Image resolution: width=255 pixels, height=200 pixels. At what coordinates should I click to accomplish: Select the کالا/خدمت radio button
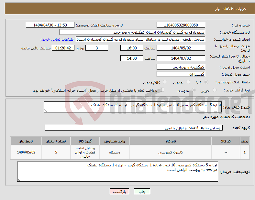coord(165,82)
